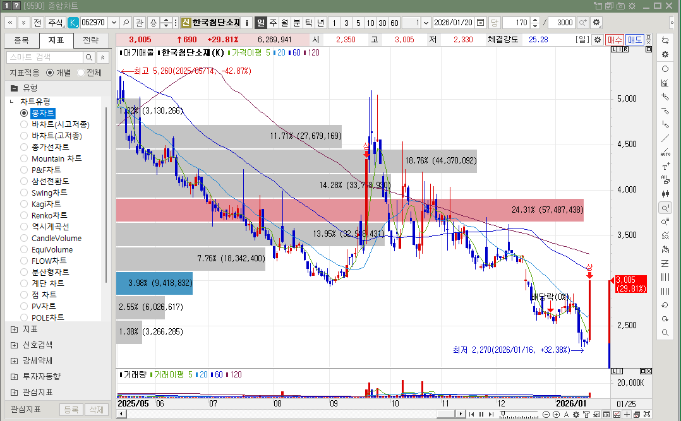
Task: Select the 분 minute period button
Action: pyautogui.click(x=297, y=23)
